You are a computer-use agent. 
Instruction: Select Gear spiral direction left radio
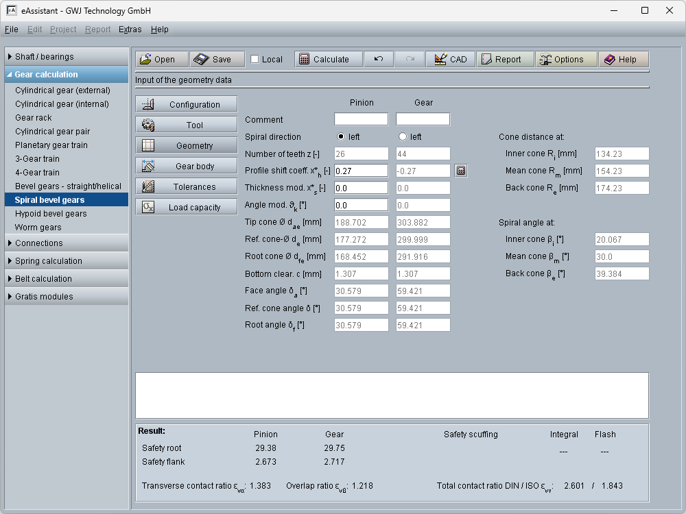(403, 137)
